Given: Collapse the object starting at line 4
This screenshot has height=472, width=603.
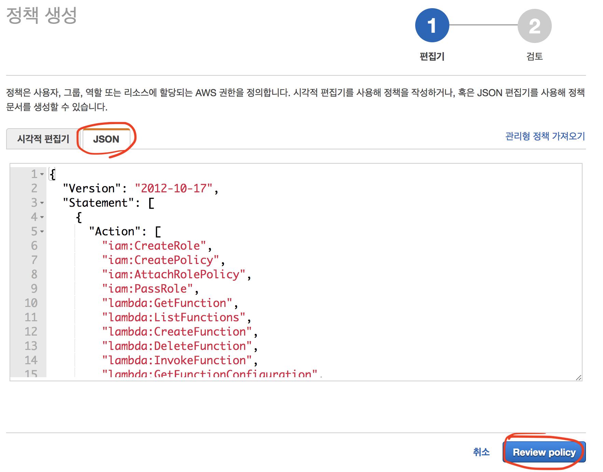Looking at the screenshot, I should coord(42,217).
